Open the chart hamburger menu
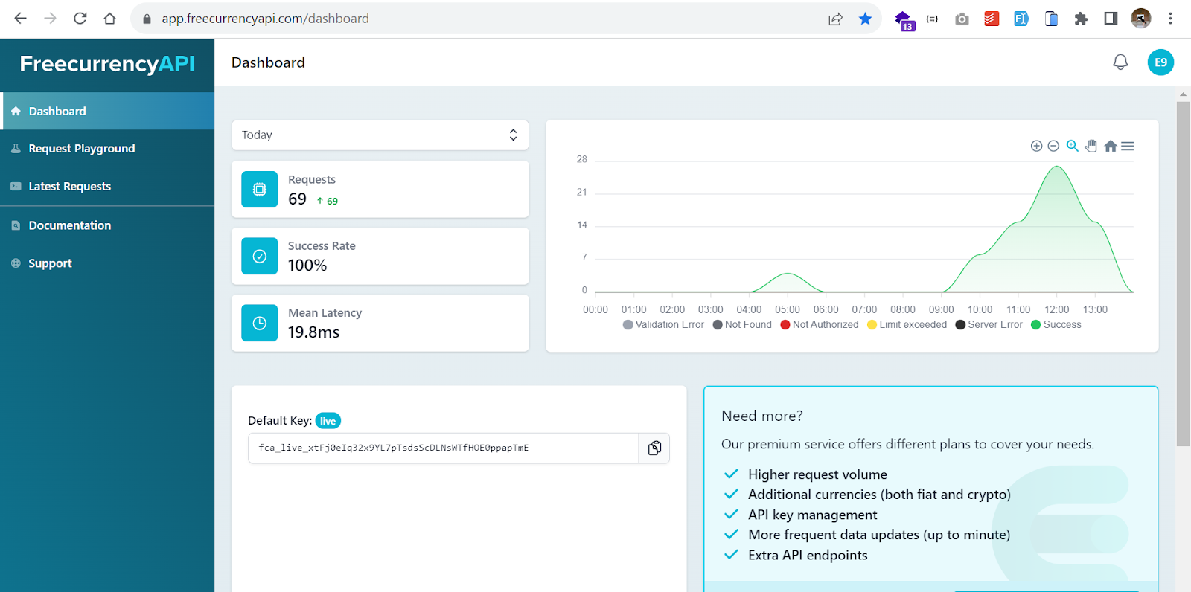Screen dimensions: 1191x592 click(x=1128, y=146)
